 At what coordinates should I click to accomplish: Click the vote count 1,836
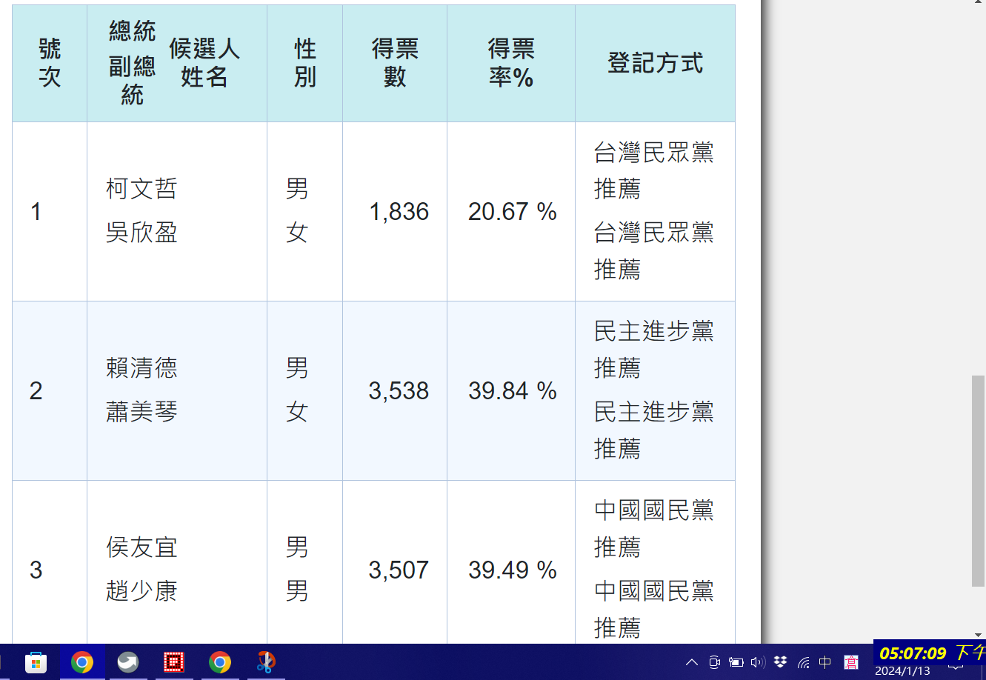point(399,212)
